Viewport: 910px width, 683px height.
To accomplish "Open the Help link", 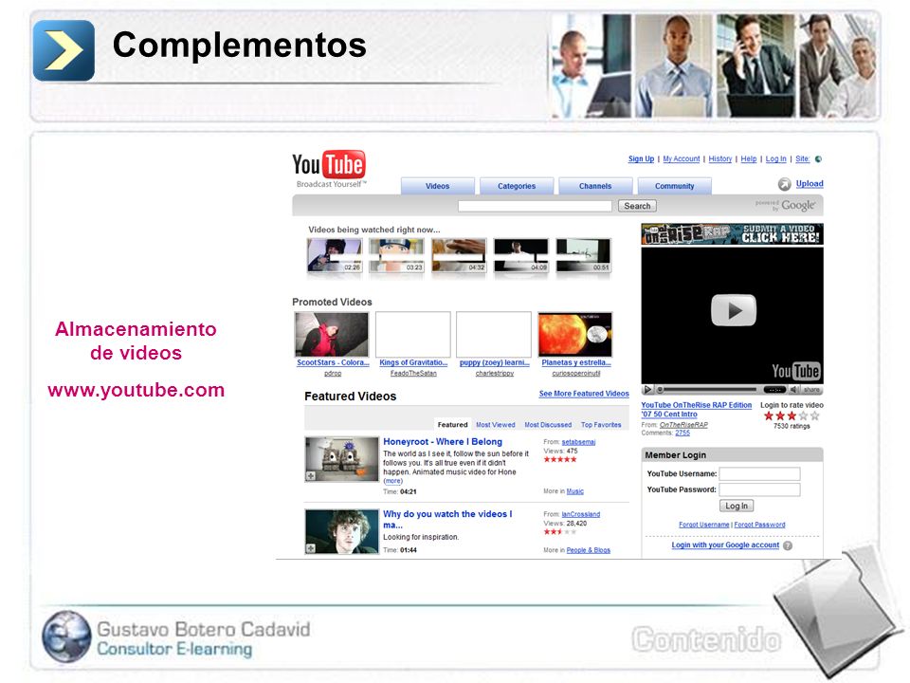I will [x=749, y=159].
